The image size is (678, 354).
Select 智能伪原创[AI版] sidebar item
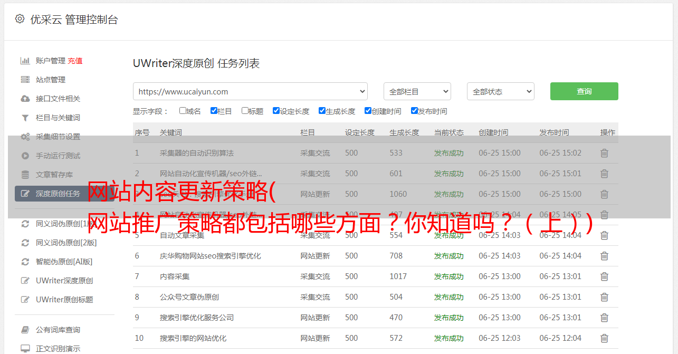coord(64,262)
